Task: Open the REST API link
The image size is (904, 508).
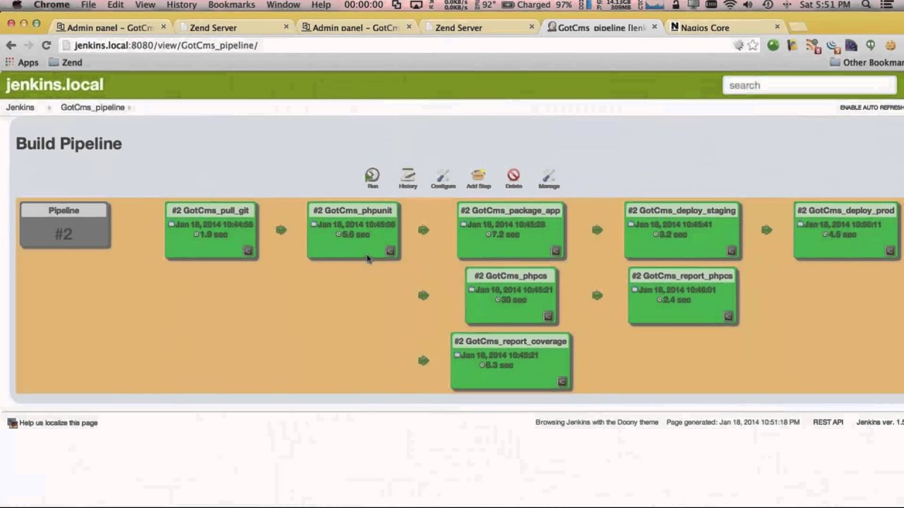Action: pyautogui.click(x=828, y=422)
